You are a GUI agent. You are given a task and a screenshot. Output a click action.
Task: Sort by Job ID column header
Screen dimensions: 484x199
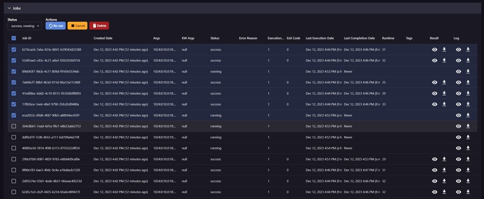point(26,38)
